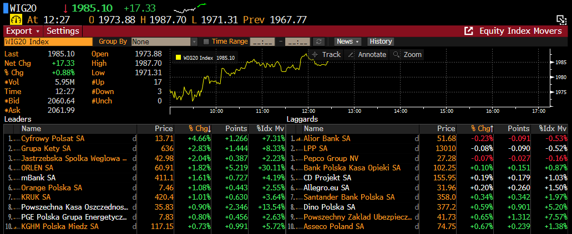Image resolution: width=572 pixels, height=234 pixels.
Task: Click ORLEN's +30.11% index move value
Action: [x=270, y=168]
